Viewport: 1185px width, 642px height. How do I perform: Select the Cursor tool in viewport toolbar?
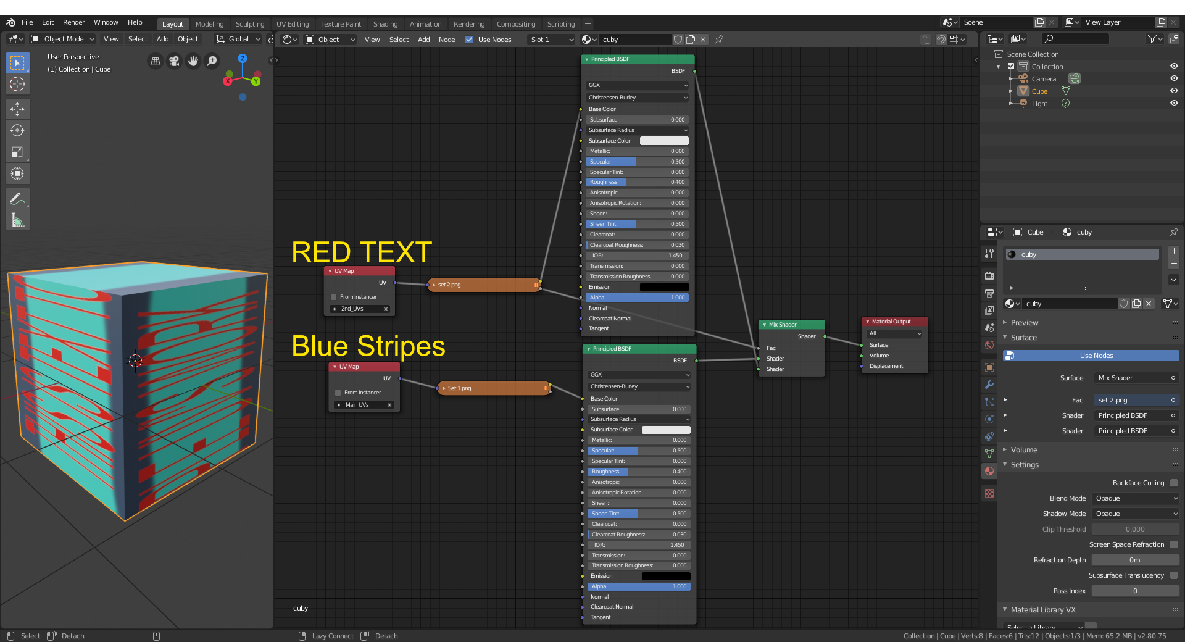click(17, 84)
